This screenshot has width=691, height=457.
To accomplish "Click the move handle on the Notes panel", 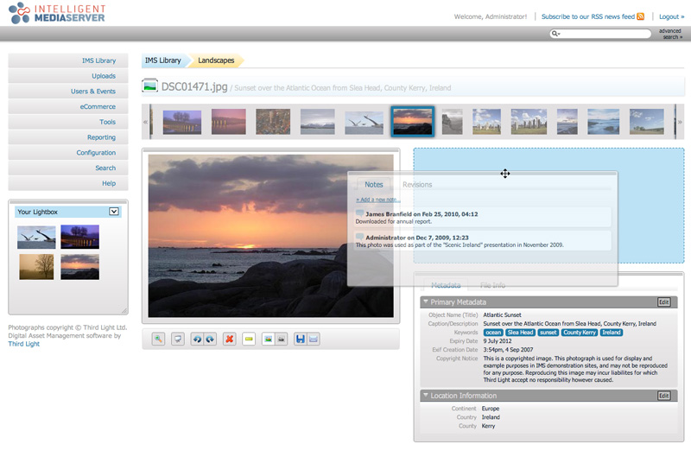I will pos(505,174).
